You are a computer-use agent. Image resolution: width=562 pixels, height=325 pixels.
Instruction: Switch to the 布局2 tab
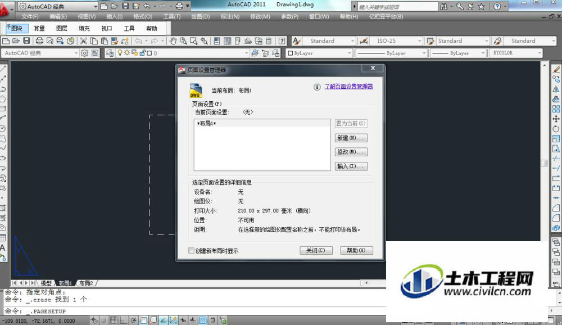click(86, 283)
